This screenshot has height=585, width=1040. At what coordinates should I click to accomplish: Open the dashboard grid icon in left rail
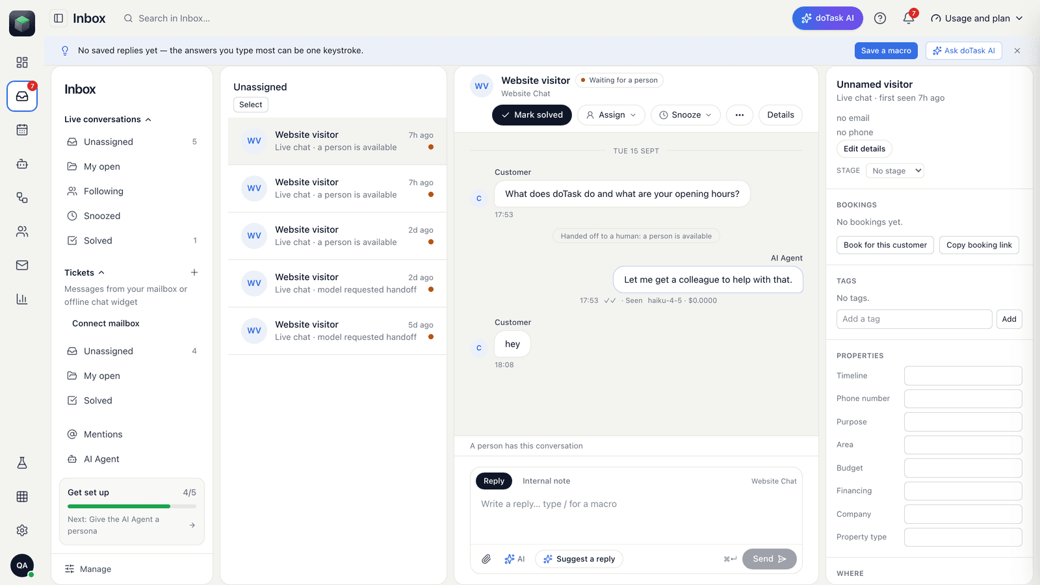22,62
